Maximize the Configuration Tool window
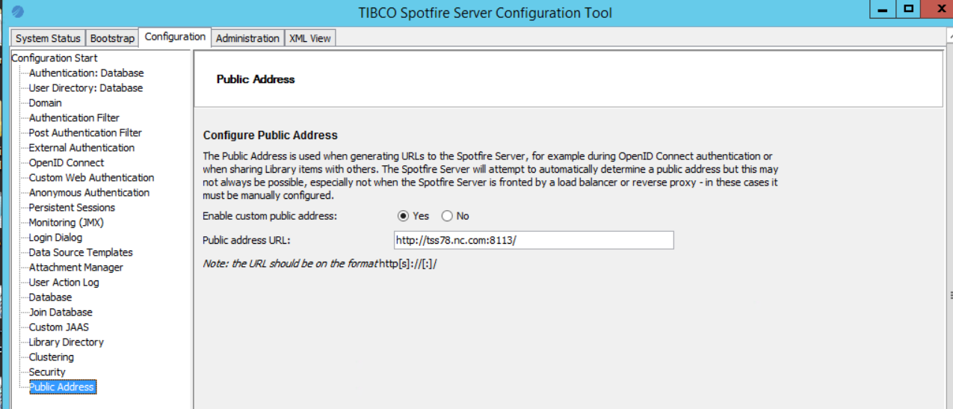Screen dimensions: 953x409 click(909, 10)
